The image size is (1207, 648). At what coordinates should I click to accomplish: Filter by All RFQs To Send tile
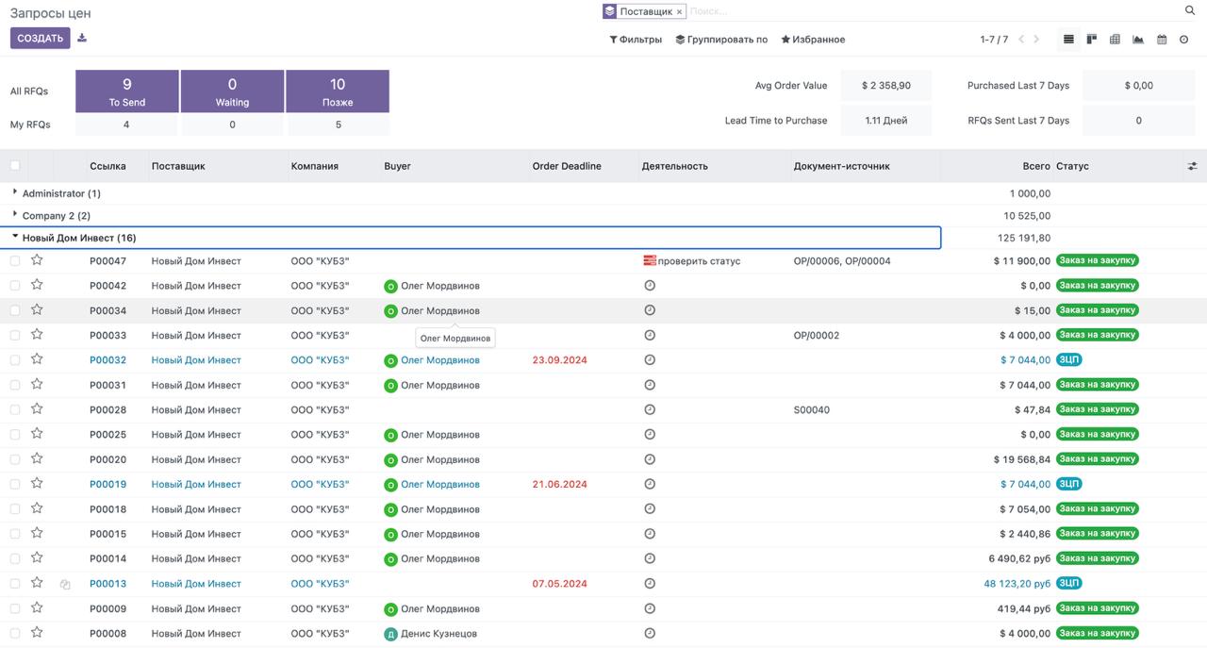pyautogui.click(x=127, y=91)
